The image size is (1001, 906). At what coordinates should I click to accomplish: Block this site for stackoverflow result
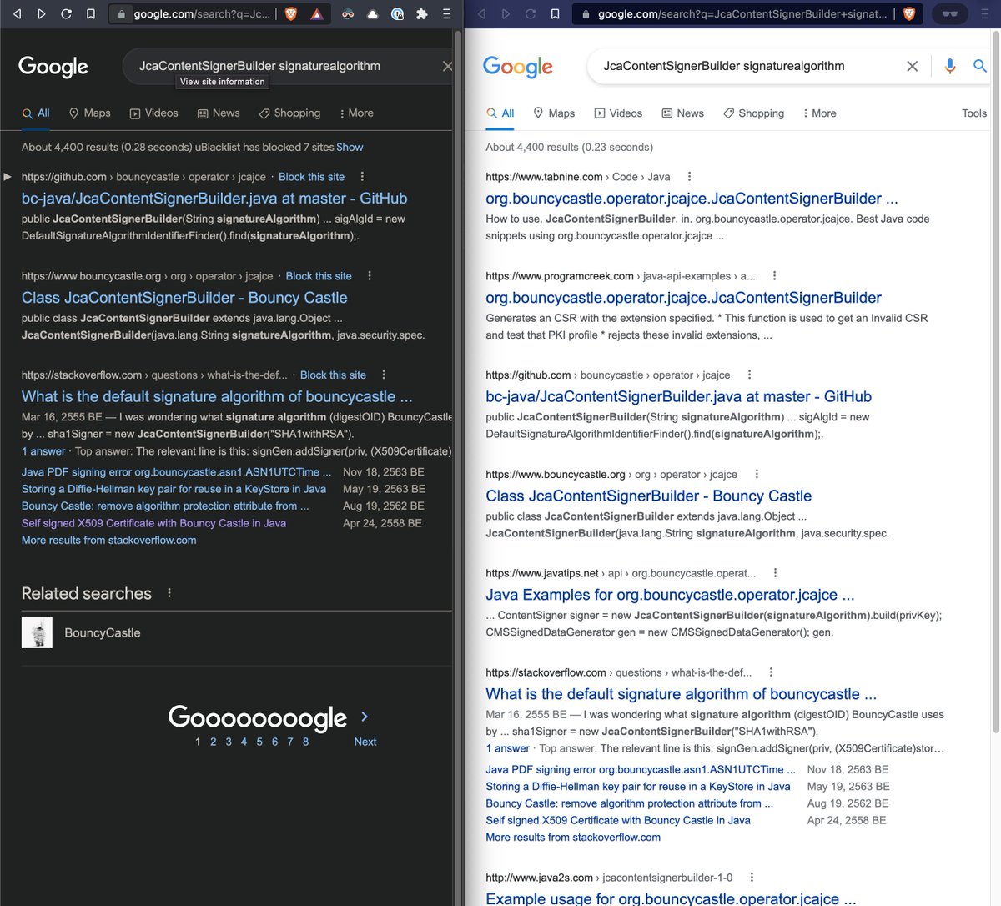click(333, 375)
